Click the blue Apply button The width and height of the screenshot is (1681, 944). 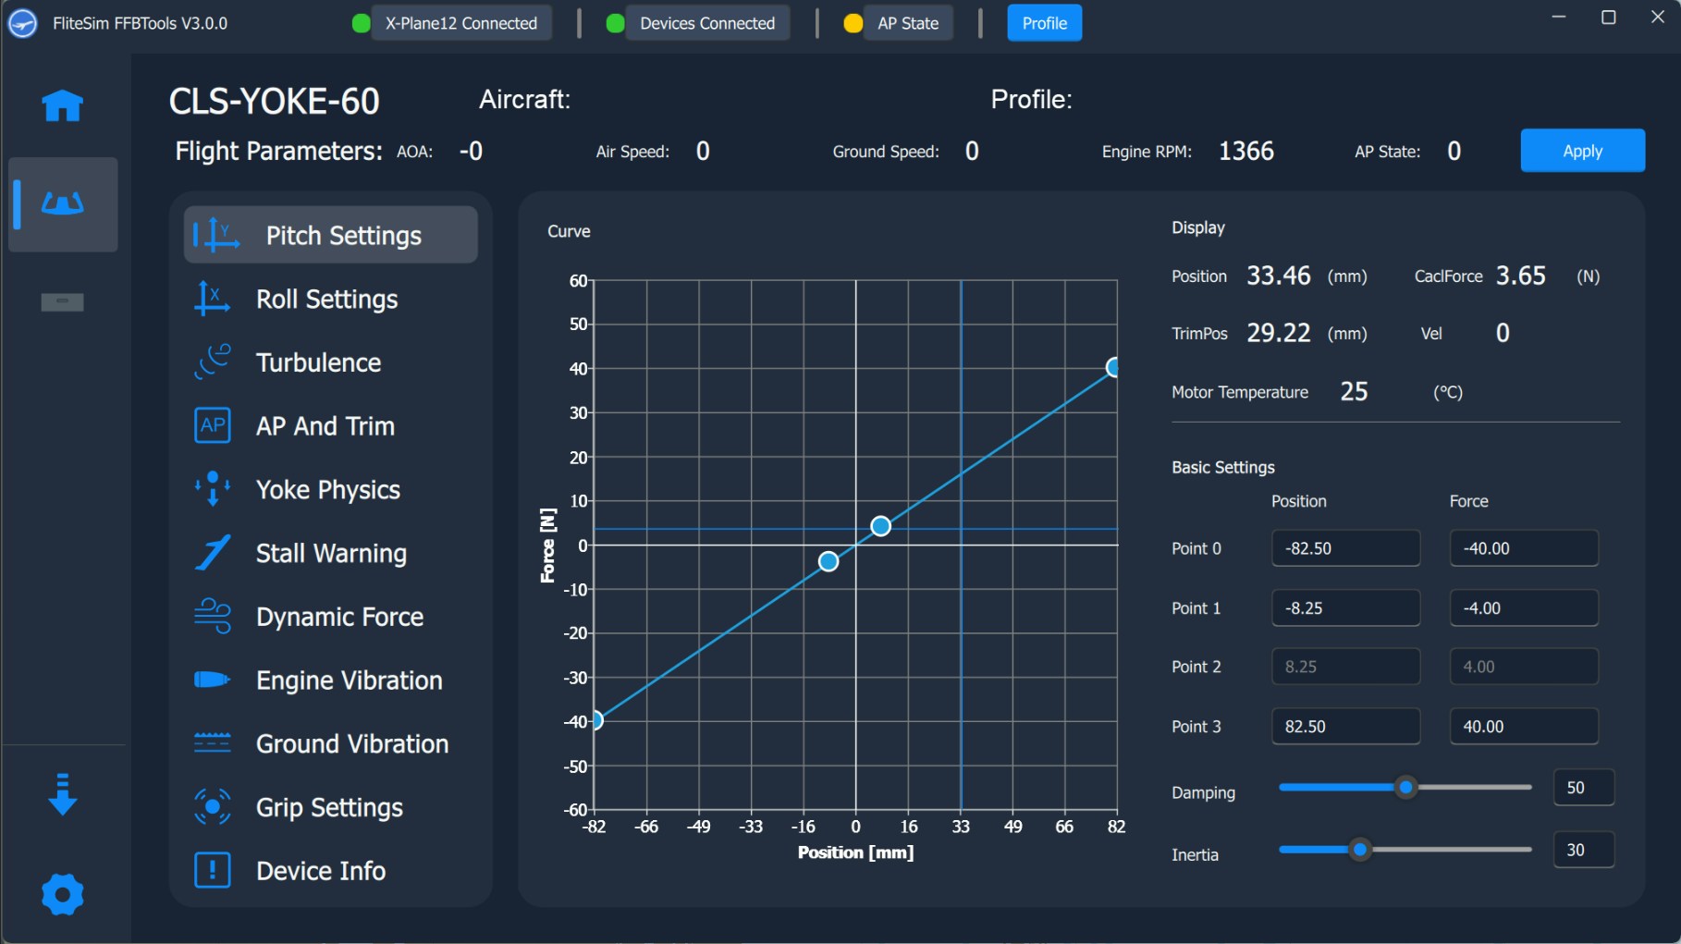pyautogui.click(x=1582, y=151)
